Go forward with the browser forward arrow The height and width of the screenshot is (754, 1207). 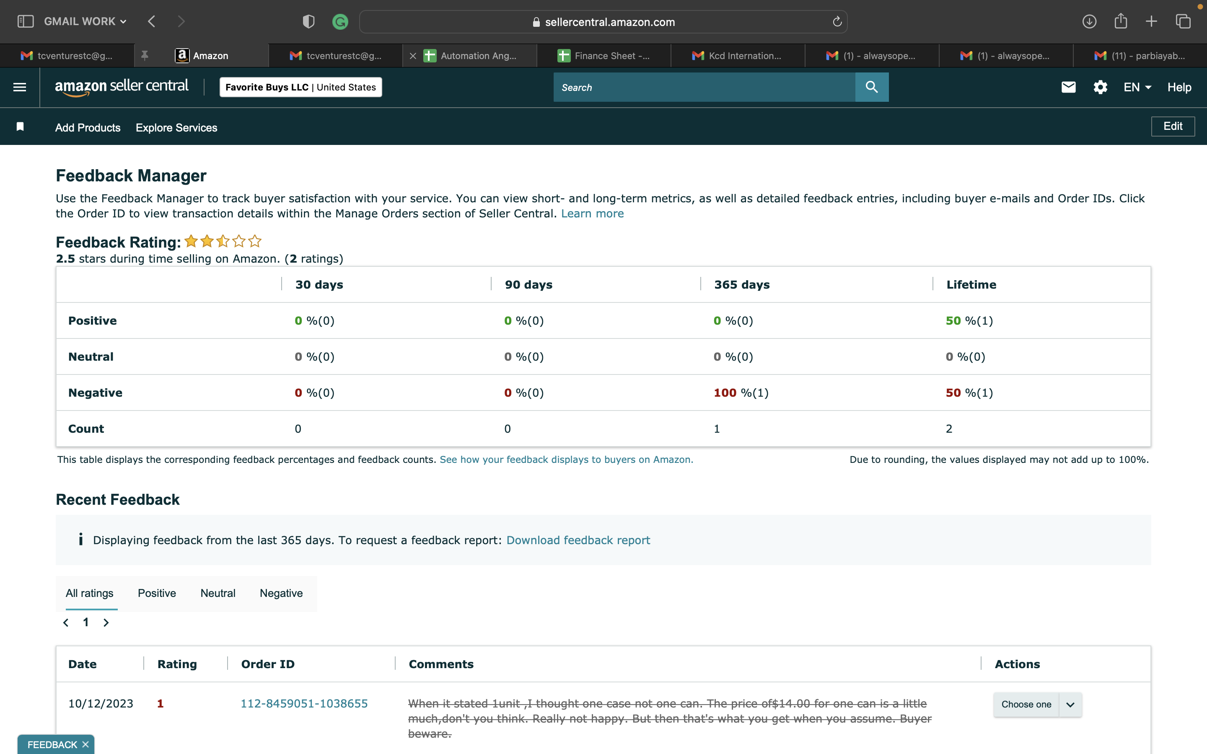[181, 21]
